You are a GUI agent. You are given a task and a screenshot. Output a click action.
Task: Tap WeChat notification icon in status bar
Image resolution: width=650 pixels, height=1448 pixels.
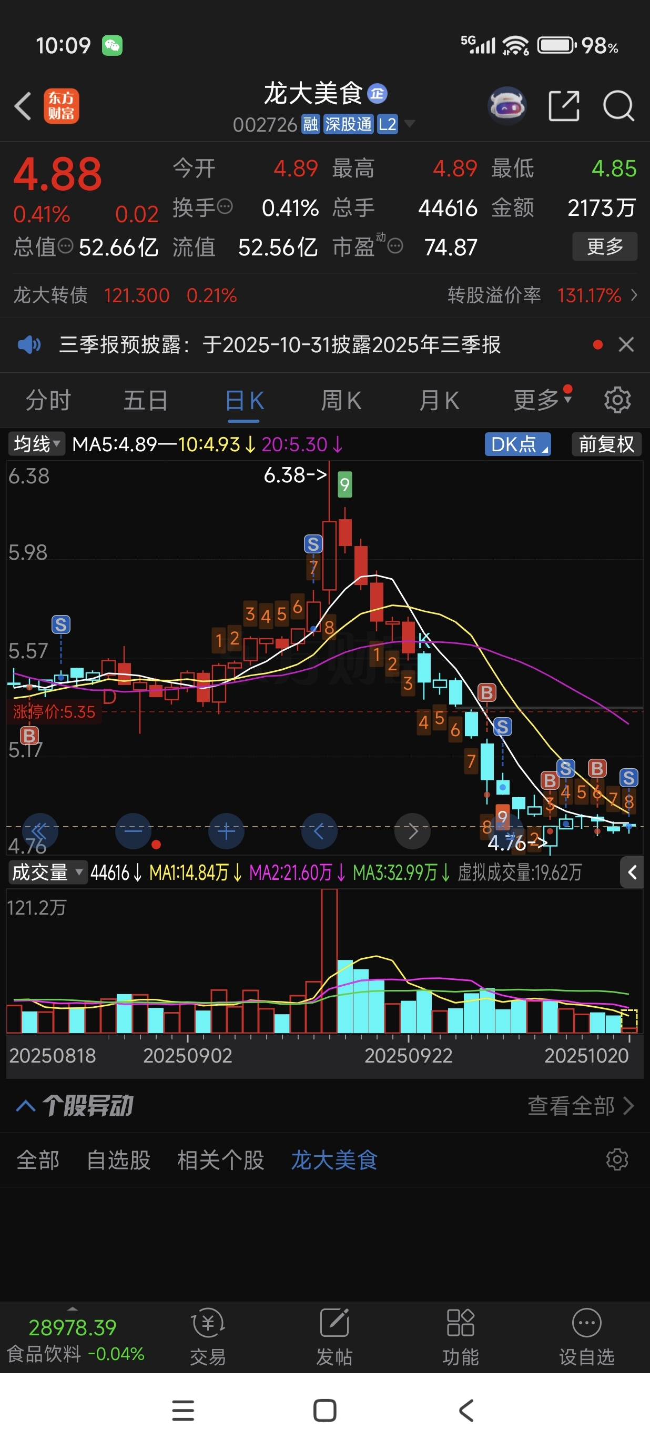(x=111, y=45)
